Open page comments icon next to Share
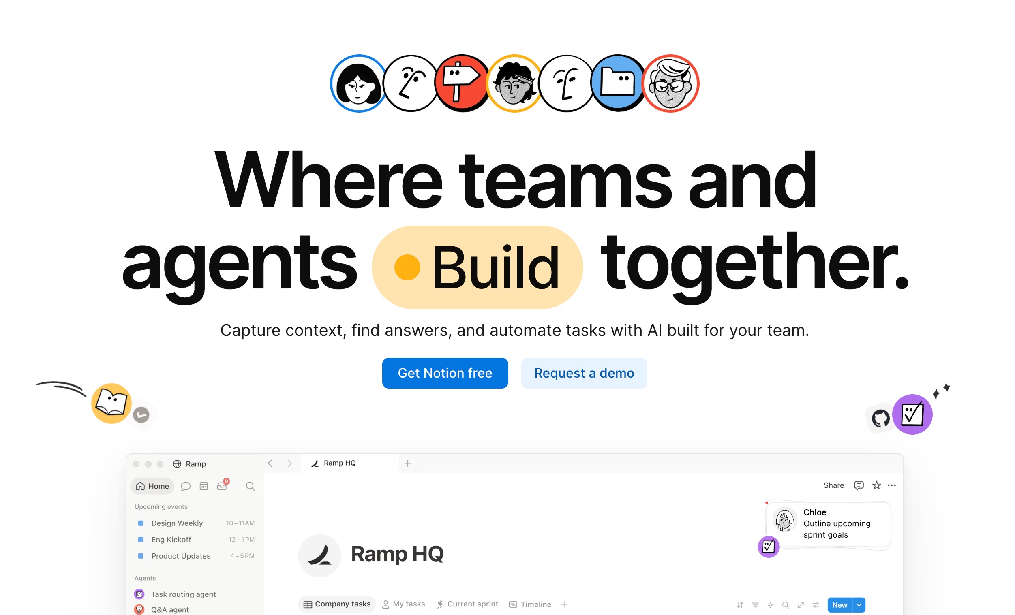The height and width of the screenshot is (615, 1015). tap(859, 485)
